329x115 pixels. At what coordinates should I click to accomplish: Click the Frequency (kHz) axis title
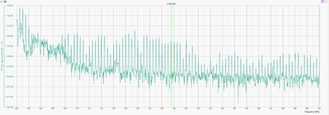pos(312,112)
